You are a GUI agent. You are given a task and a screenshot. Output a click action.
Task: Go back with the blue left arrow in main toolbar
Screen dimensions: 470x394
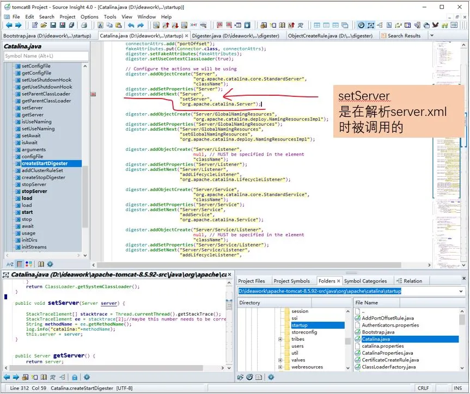pyautogui.click(x=9, y=25)
